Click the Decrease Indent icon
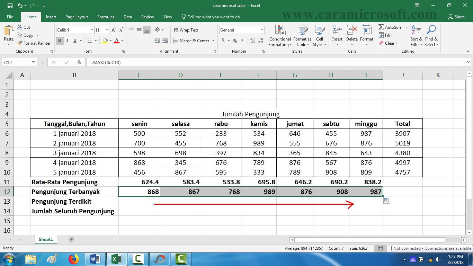The image size is (473, 266). pyautogui.click(x=158, y=41)
